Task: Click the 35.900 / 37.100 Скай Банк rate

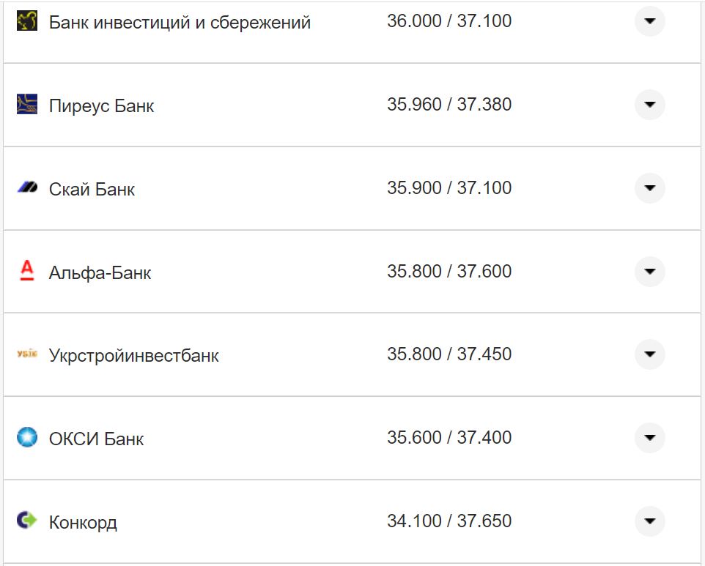Action: [449, 188]
